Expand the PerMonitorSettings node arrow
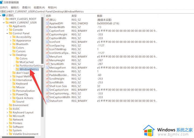The height and width of the screenshot is (138, 194). point(14,66)
